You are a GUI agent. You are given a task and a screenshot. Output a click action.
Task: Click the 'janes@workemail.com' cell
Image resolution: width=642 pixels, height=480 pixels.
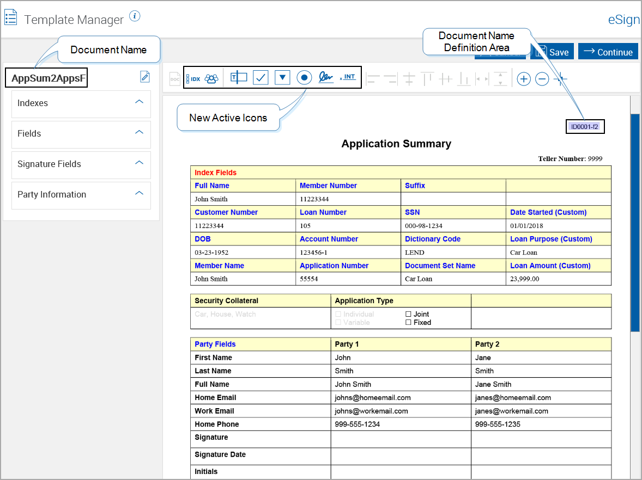541,411
